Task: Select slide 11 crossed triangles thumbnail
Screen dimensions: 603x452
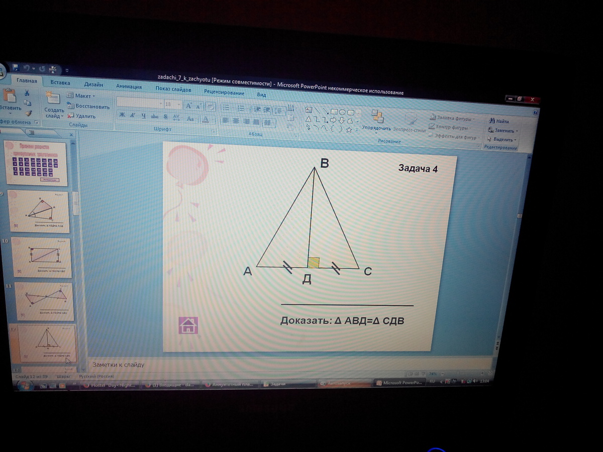Action: [44, 301]
